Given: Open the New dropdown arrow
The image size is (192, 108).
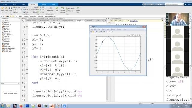Looking at the screenshot, I should coord(2,12).
